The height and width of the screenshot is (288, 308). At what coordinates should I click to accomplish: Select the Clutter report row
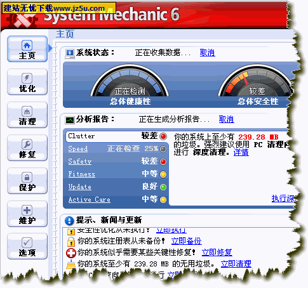[x=117, y=136]
